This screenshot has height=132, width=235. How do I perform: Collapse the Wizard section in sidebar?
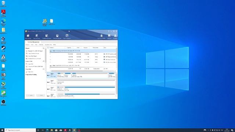point(44,48)
